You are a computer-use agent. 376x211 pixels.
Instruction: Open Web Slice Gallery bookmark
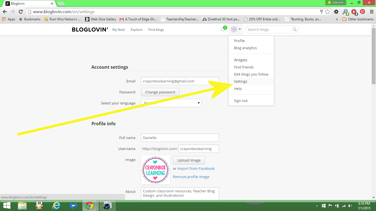coord(100,19)
